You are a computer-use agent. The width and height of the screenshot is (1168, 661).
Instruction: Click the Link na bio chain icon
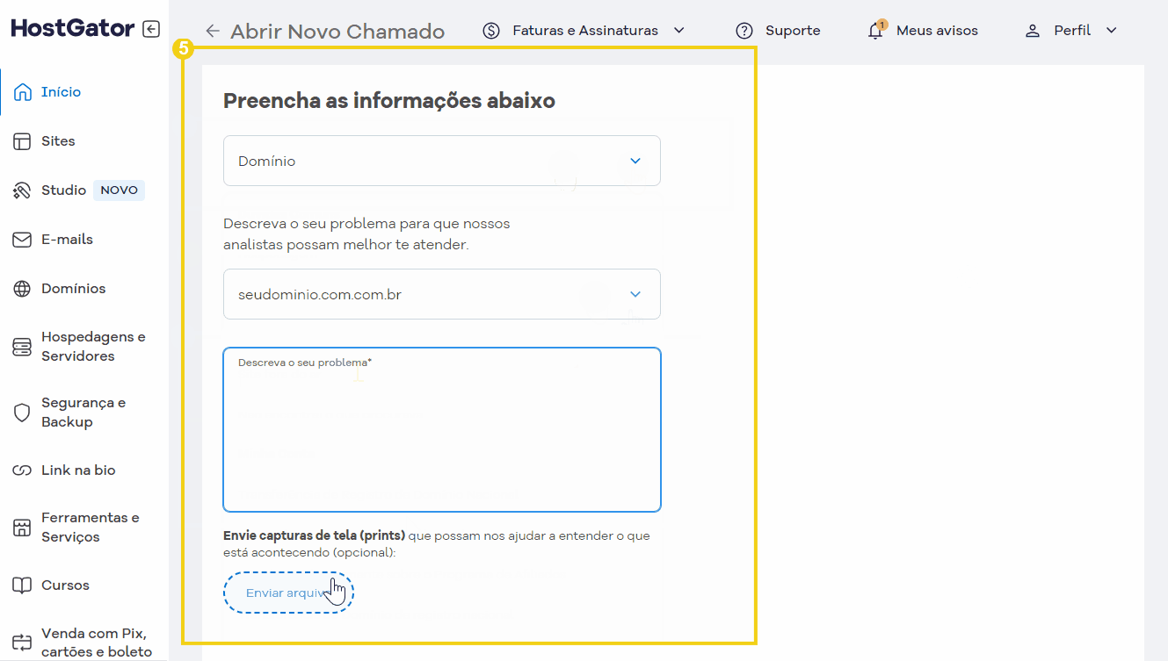click(22, 471)
